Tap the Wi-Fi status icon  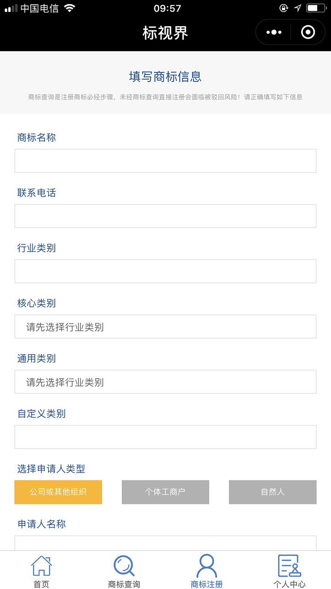point(69,8)
